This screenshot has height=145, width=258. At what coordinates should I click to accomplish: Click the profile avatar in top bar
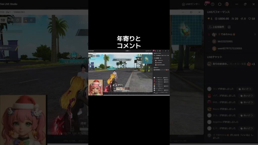click(227, 4)
